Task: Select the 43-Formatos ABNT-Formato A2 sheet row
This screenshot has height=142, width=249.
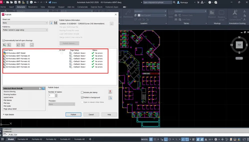Action: 18,61
